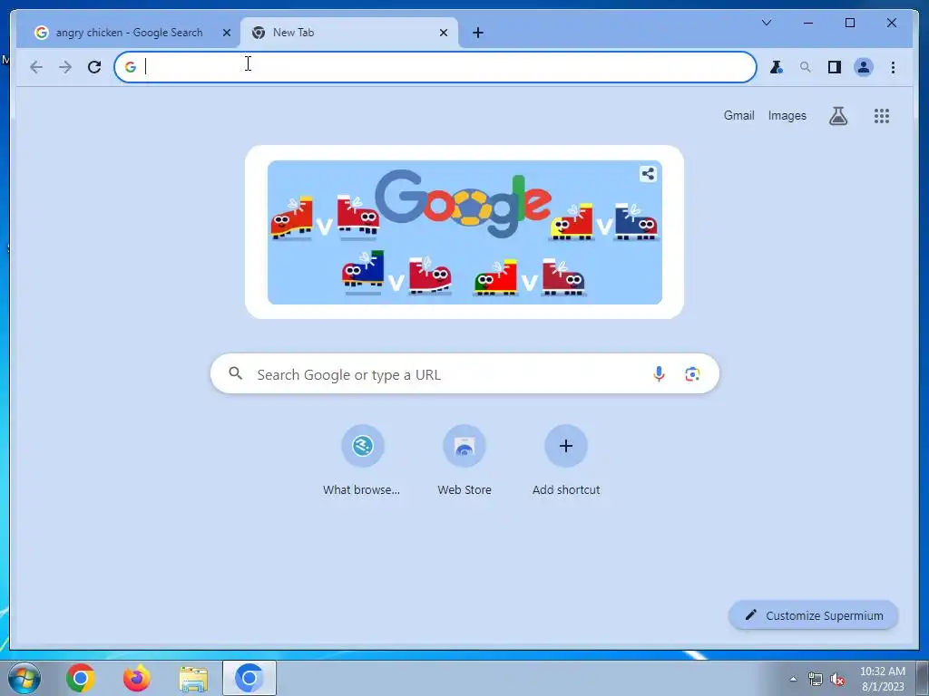Toggle the side panel icon
The image size is (929, 696).
(x=835, y=67)
